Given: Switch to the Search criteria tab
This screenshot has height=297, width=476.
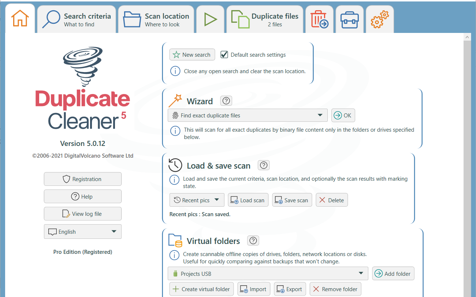Looking at the screenshot, I should 77,19.
